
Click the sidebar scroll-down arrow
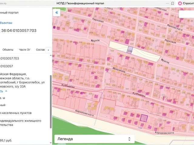click(51, 143)
